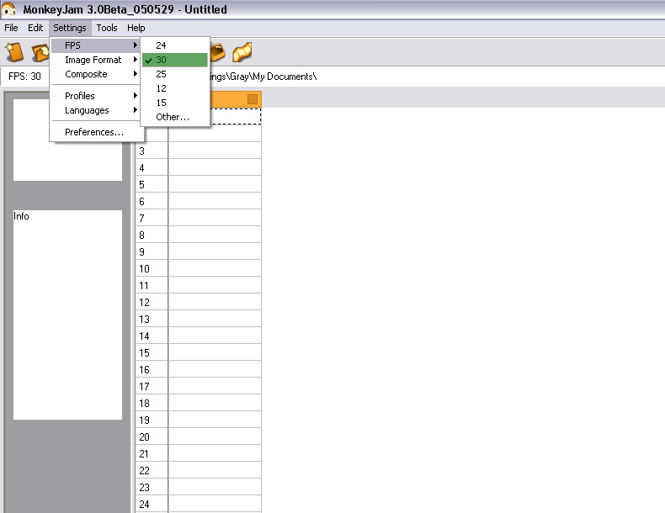
Task: Select frame row 11 number
Action: (152, 285)
